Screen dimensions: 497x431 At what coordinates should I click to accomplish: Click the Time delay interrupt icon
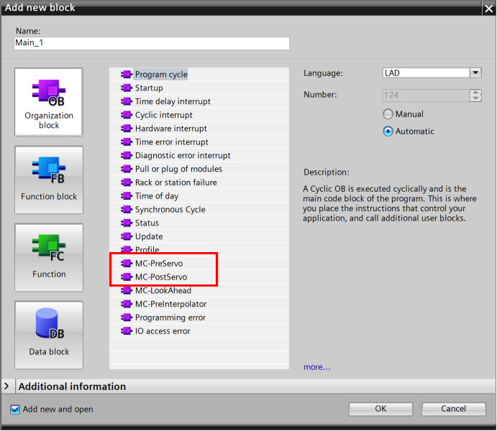tap(127, 101)
